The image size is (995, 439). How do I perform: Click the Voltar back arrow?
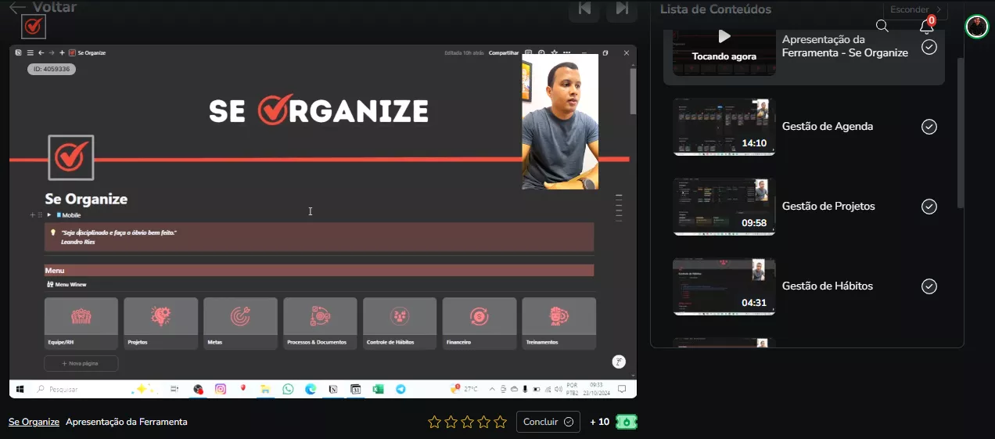coord(17,8)
